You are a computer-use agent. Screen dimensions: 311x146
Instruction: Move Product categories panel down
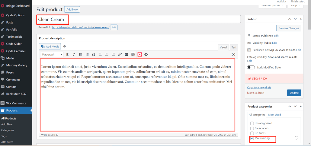(295, 106)
